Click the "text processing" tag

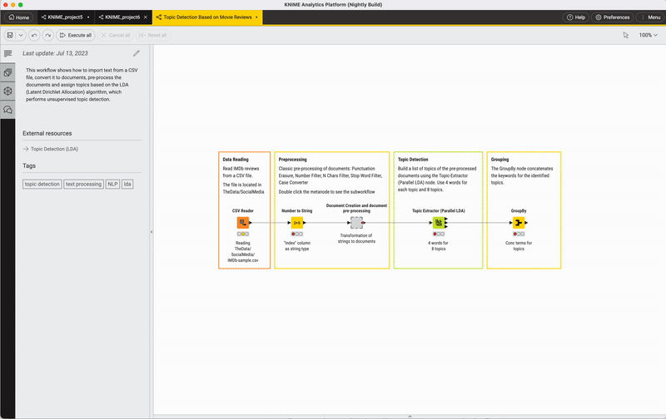[x=84, y=184]
